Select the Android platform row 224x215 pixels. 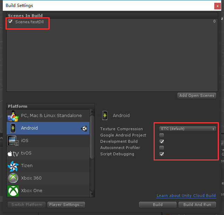tap(48, 128)
